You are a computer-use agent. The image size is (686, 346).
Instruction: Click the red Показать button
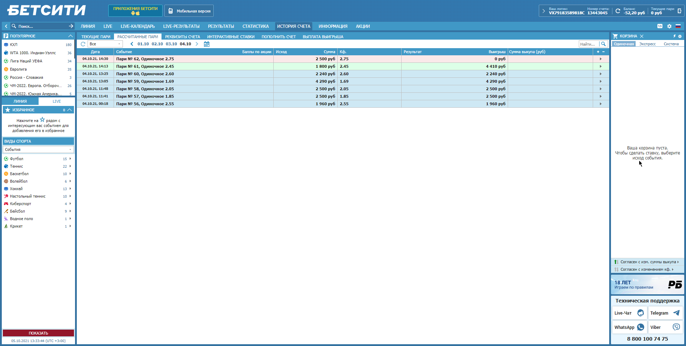coord(38,333)
